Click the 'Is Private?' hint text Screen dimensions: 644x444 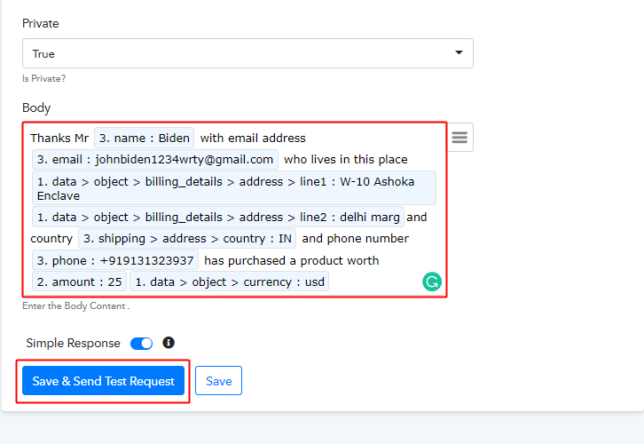click(x=44, y=78)
